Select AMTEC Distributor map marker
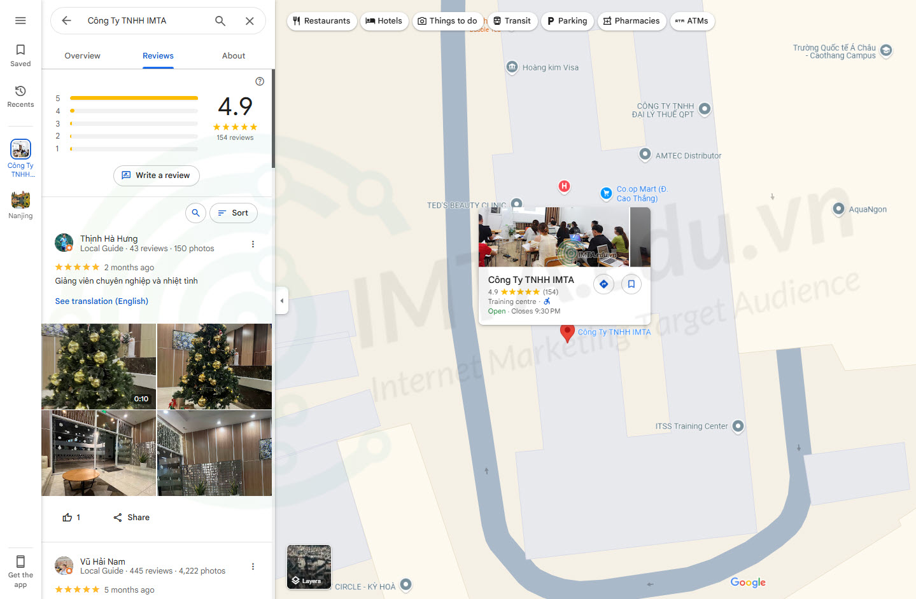916x599 pixels. coord(645,154)
